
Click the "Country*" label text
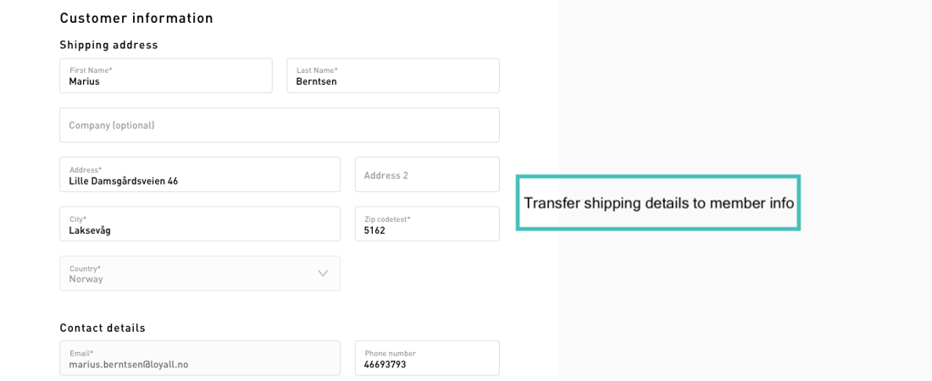click(x=85, y=268)
